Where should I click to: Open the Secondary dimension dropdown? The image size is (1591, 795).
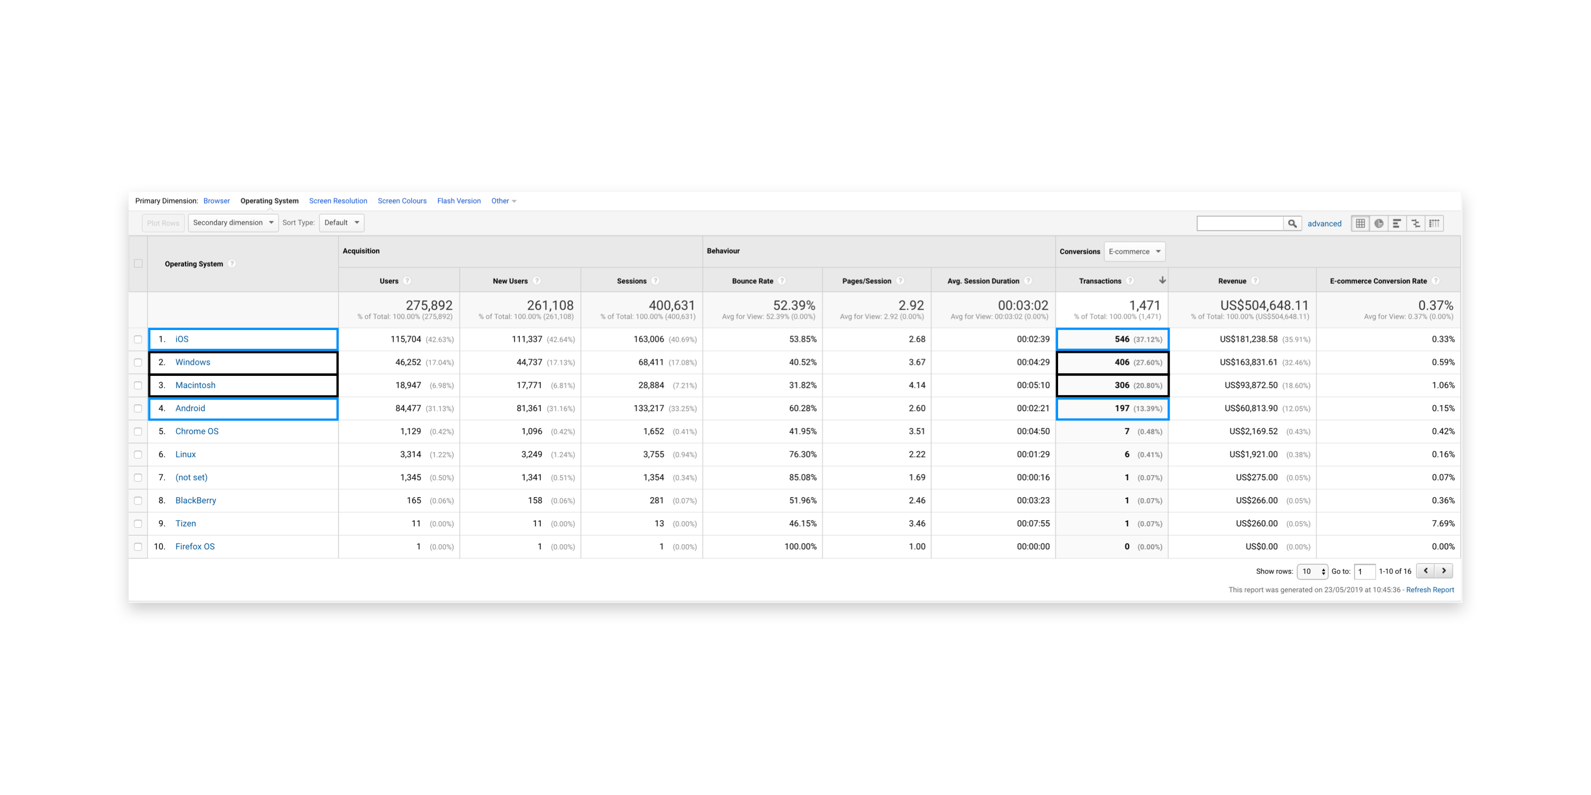233,223
